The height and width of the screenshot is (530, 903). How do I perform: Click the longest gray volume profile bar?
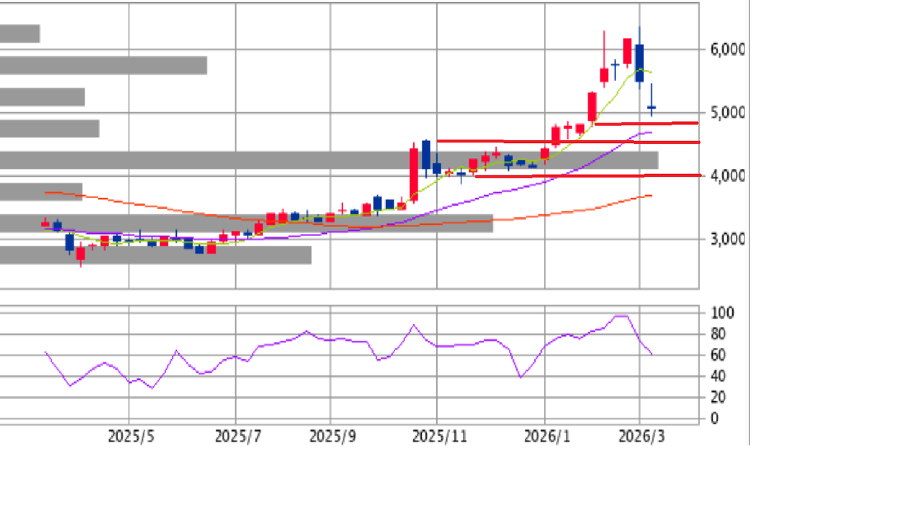click(329, 160)
